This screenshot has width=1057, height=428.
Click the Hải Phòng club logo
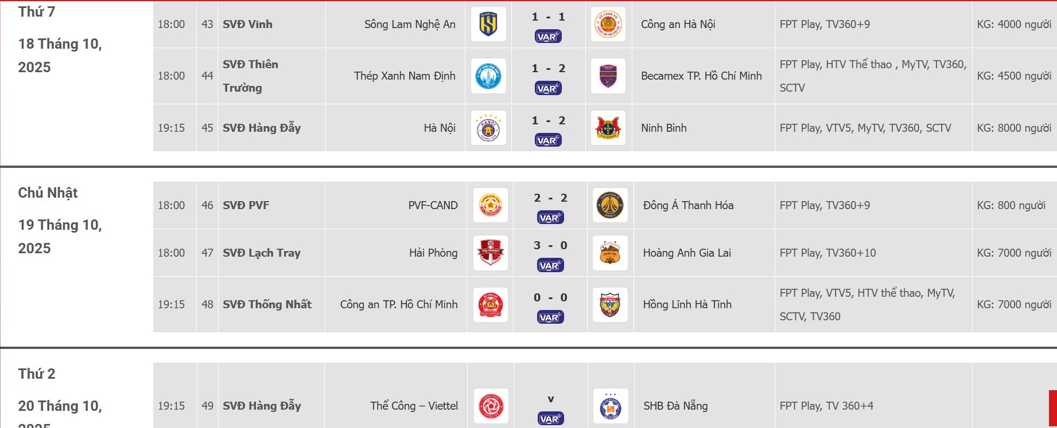491,253
